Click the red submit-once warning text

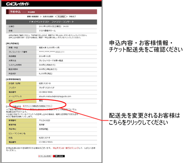click(66, 148)
